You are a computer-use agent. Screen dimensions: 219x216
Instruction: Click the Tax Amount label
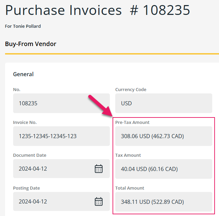pos(128,155)
